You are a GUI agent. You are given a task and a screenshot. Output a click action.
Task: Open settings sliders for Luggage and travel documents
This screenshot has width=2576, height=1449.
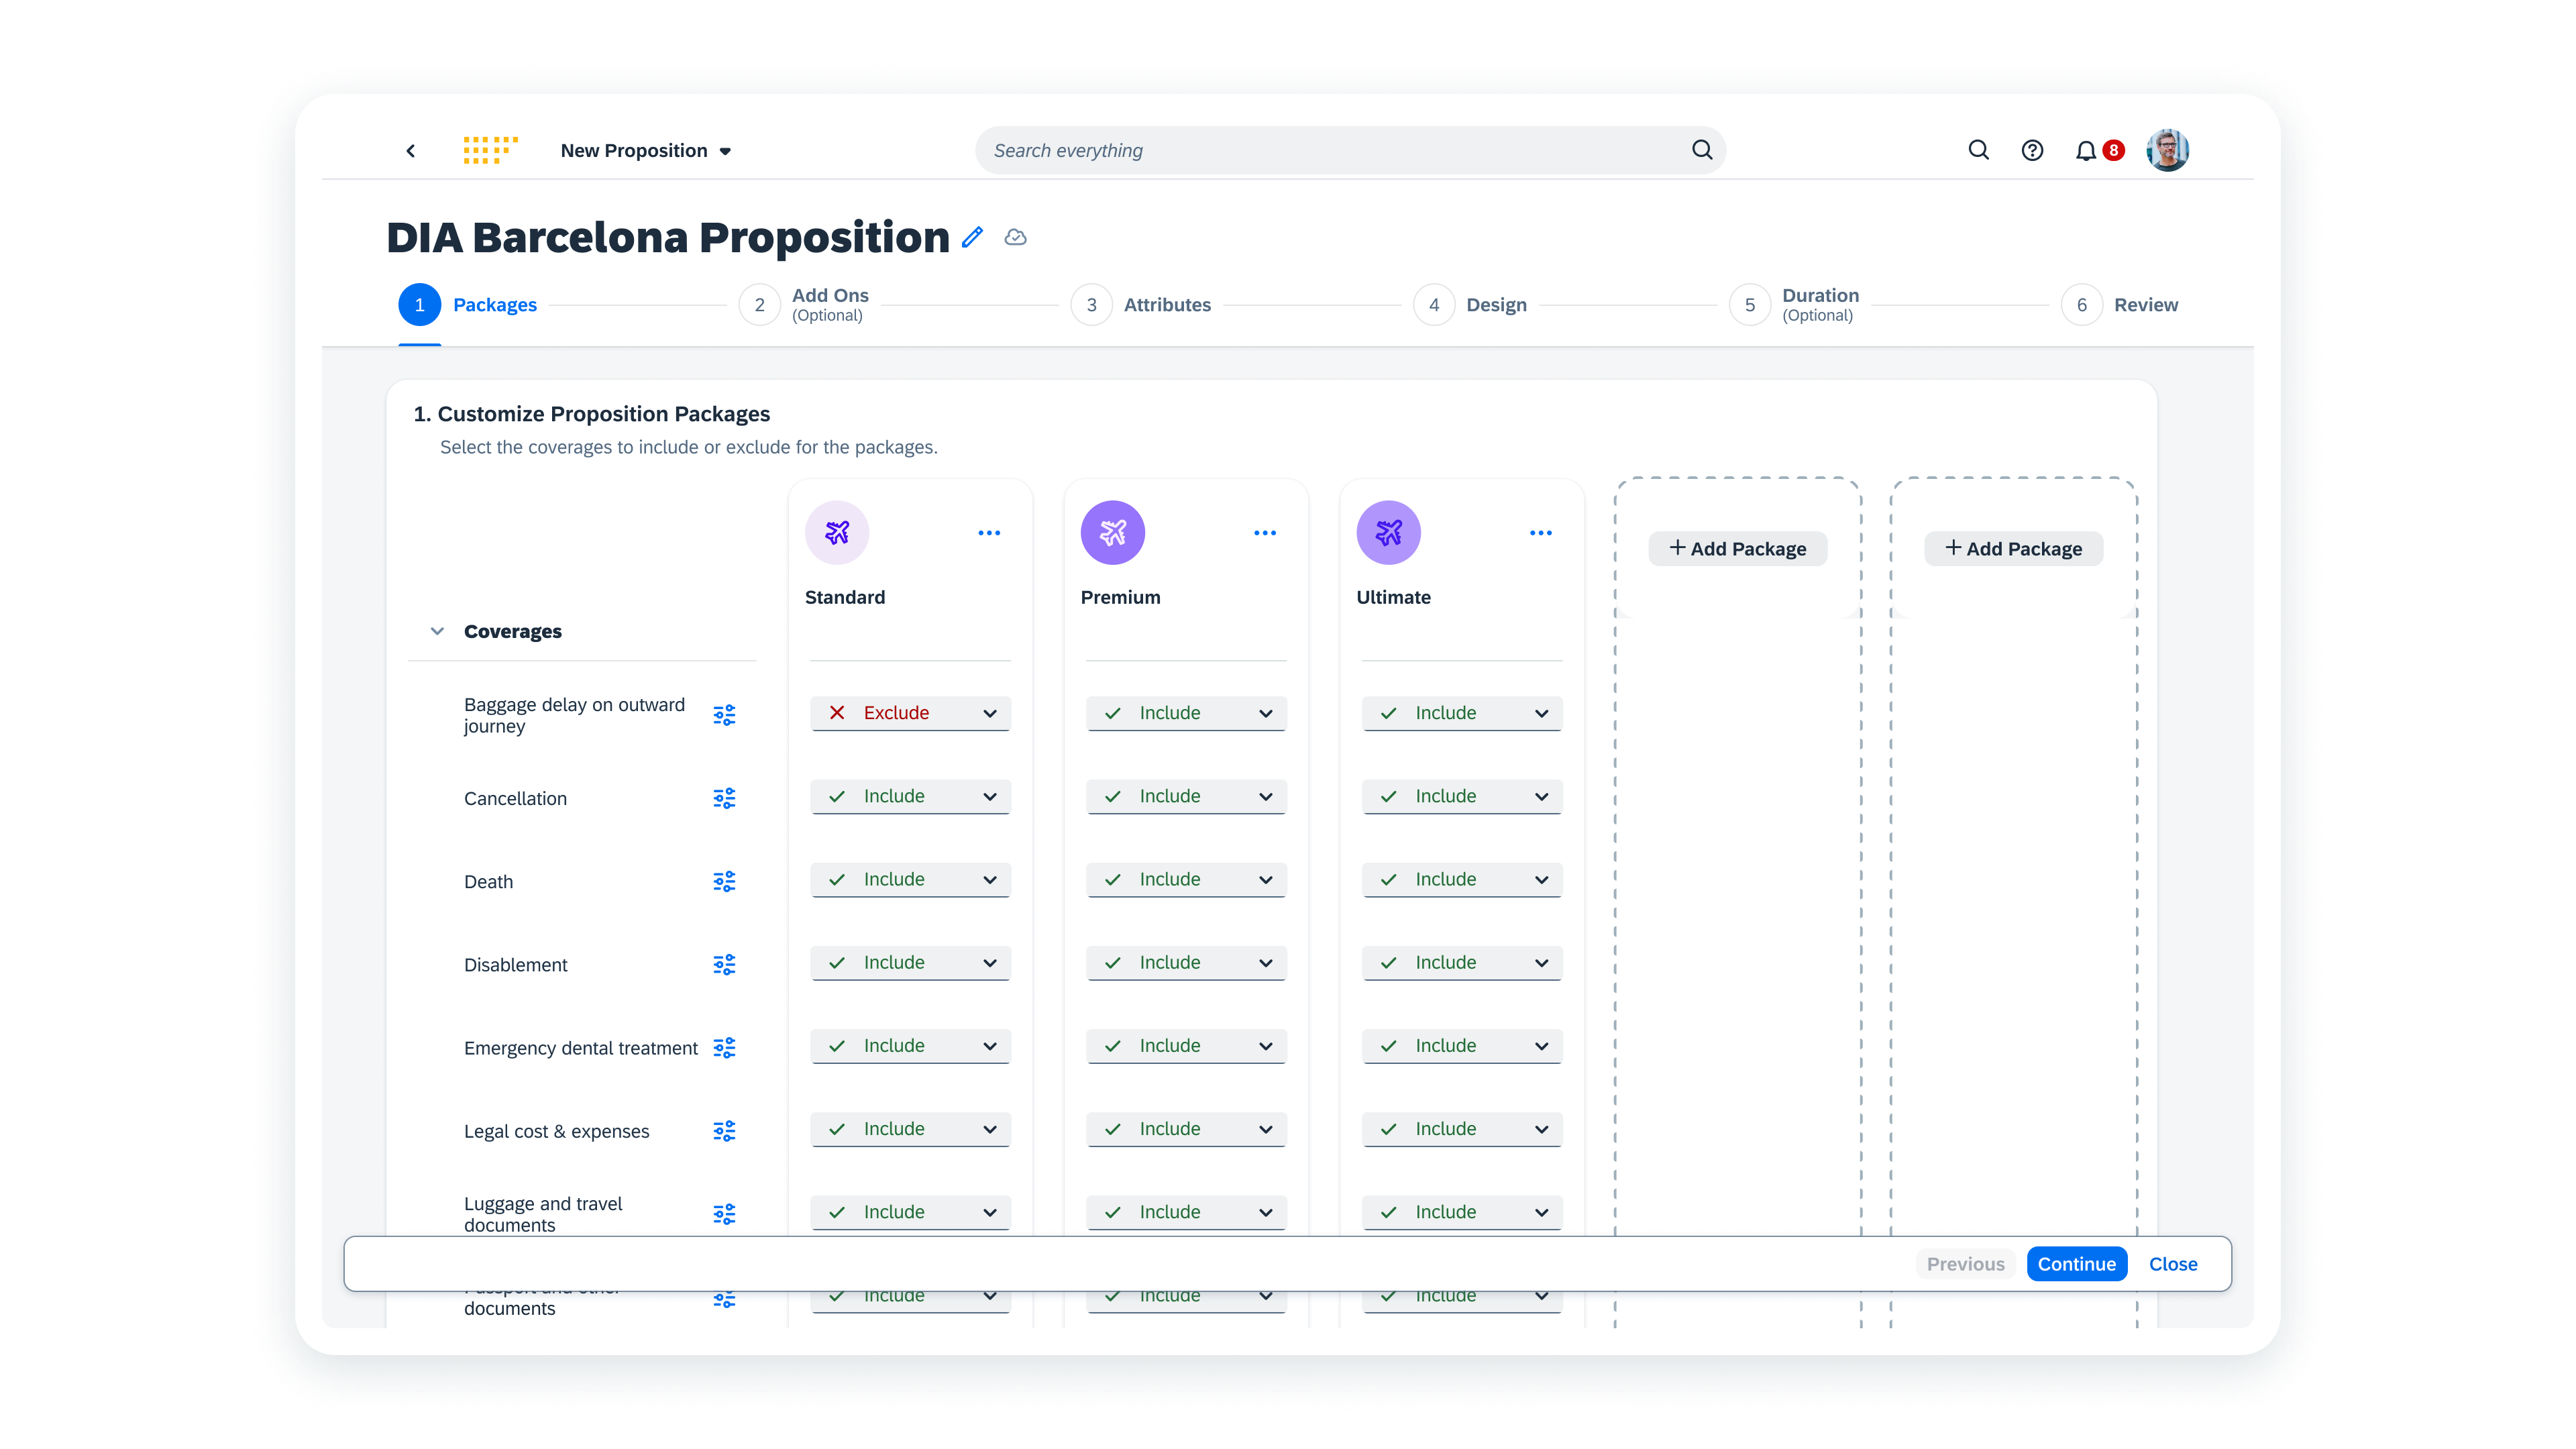724,1214
